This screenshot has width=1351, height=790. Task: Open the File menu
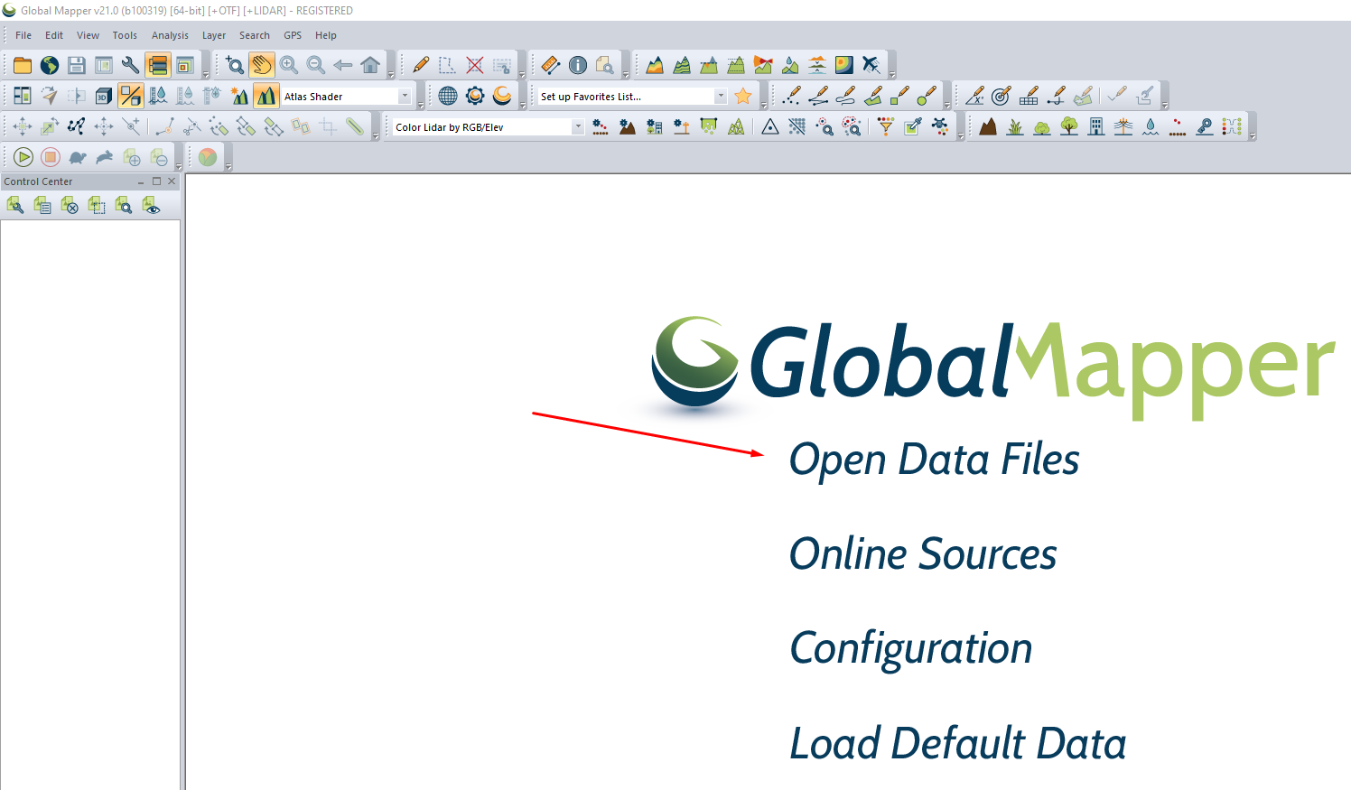[x=23, y=35]
